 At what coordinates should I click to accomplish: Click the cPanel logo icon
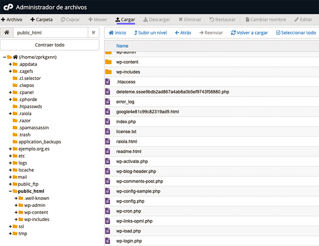pyautogui.click(x=8, y=7)
